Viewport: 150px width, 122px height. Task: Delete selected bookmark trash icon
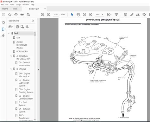(x=17, y=27)
